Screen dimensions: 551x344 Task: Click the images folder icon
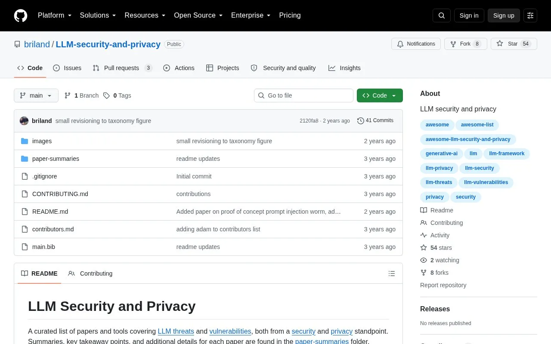tap(25, 141)
